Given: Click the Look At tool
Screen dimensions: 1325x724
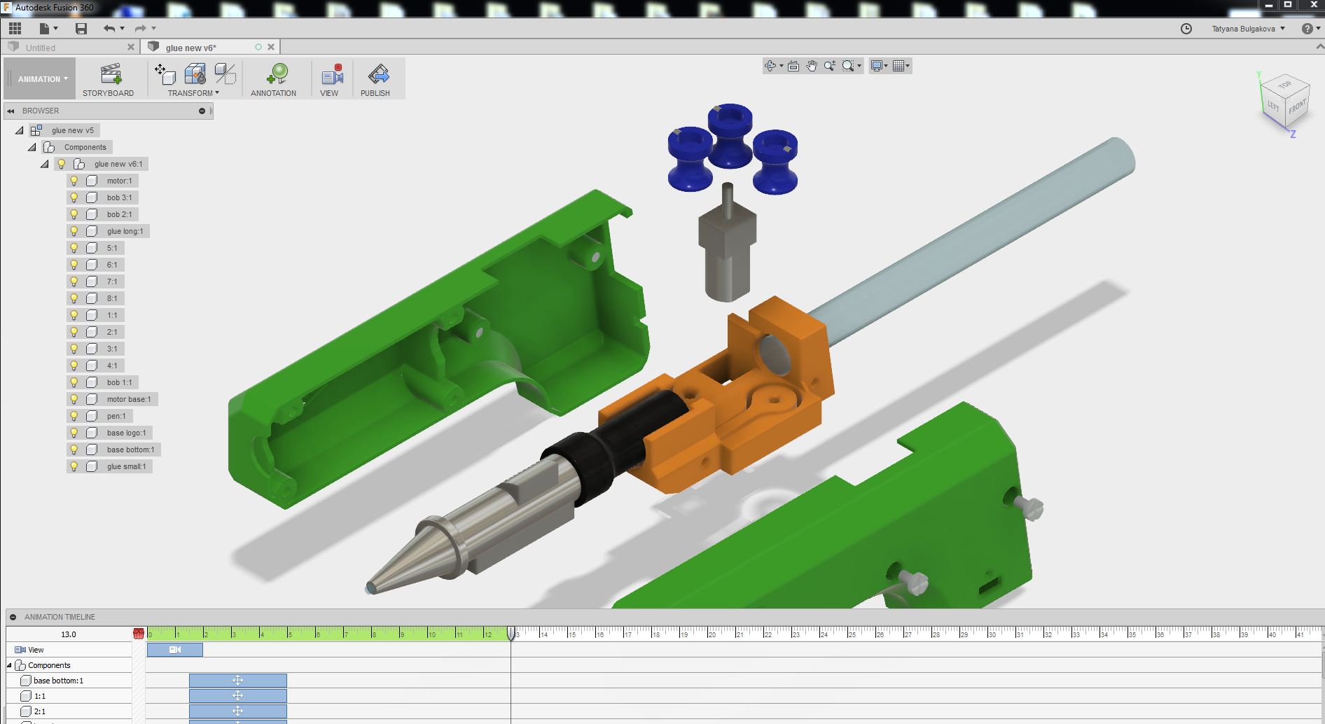Looking at the screenshot, I should click(x=793, y=66).
